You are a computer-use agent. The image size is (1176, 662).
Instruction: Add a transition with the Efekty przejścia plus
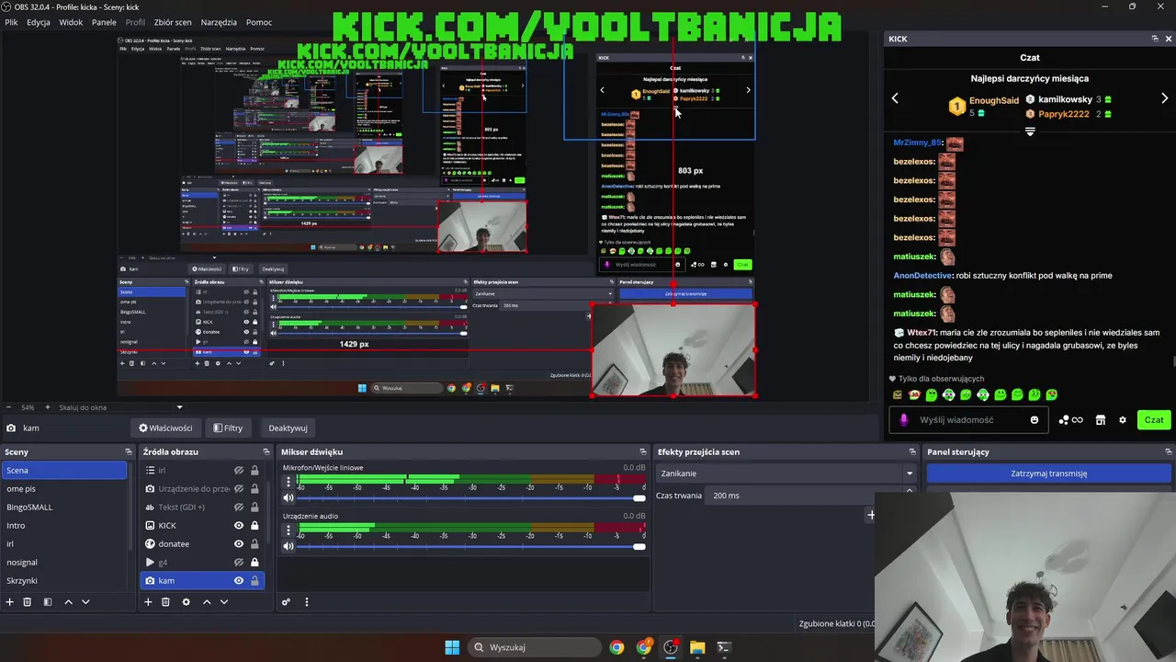click(871, 515)
